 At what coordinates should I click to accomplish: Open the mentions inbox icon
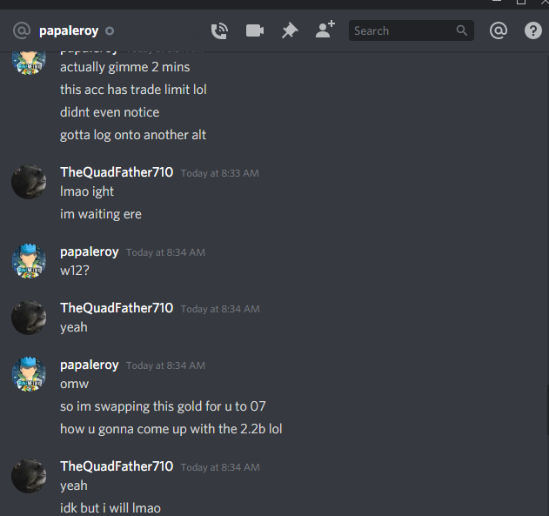(499, 30)
